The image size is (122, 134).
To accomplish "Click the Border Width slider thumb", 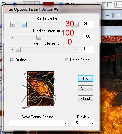I will (24, 25).
